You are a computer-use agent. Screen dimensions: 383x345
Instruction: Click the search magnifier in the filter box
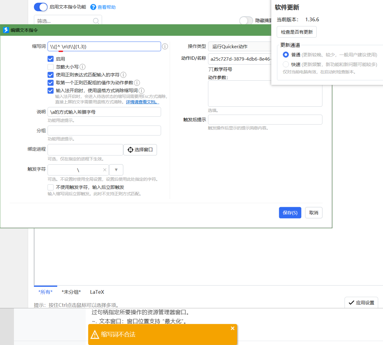point(96,21)
